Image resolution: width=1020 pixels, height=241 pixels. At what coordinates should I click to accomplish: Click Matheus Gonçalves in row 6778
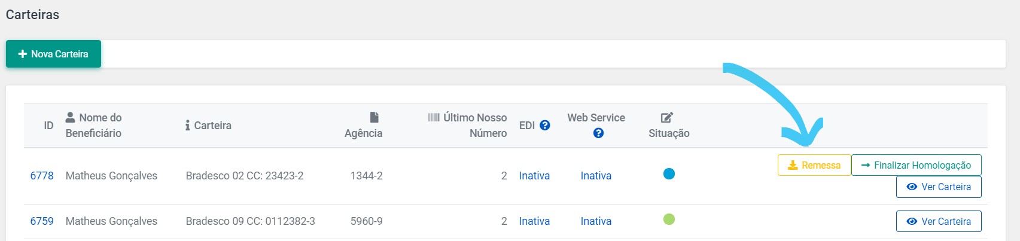click(x=111, y=176)
